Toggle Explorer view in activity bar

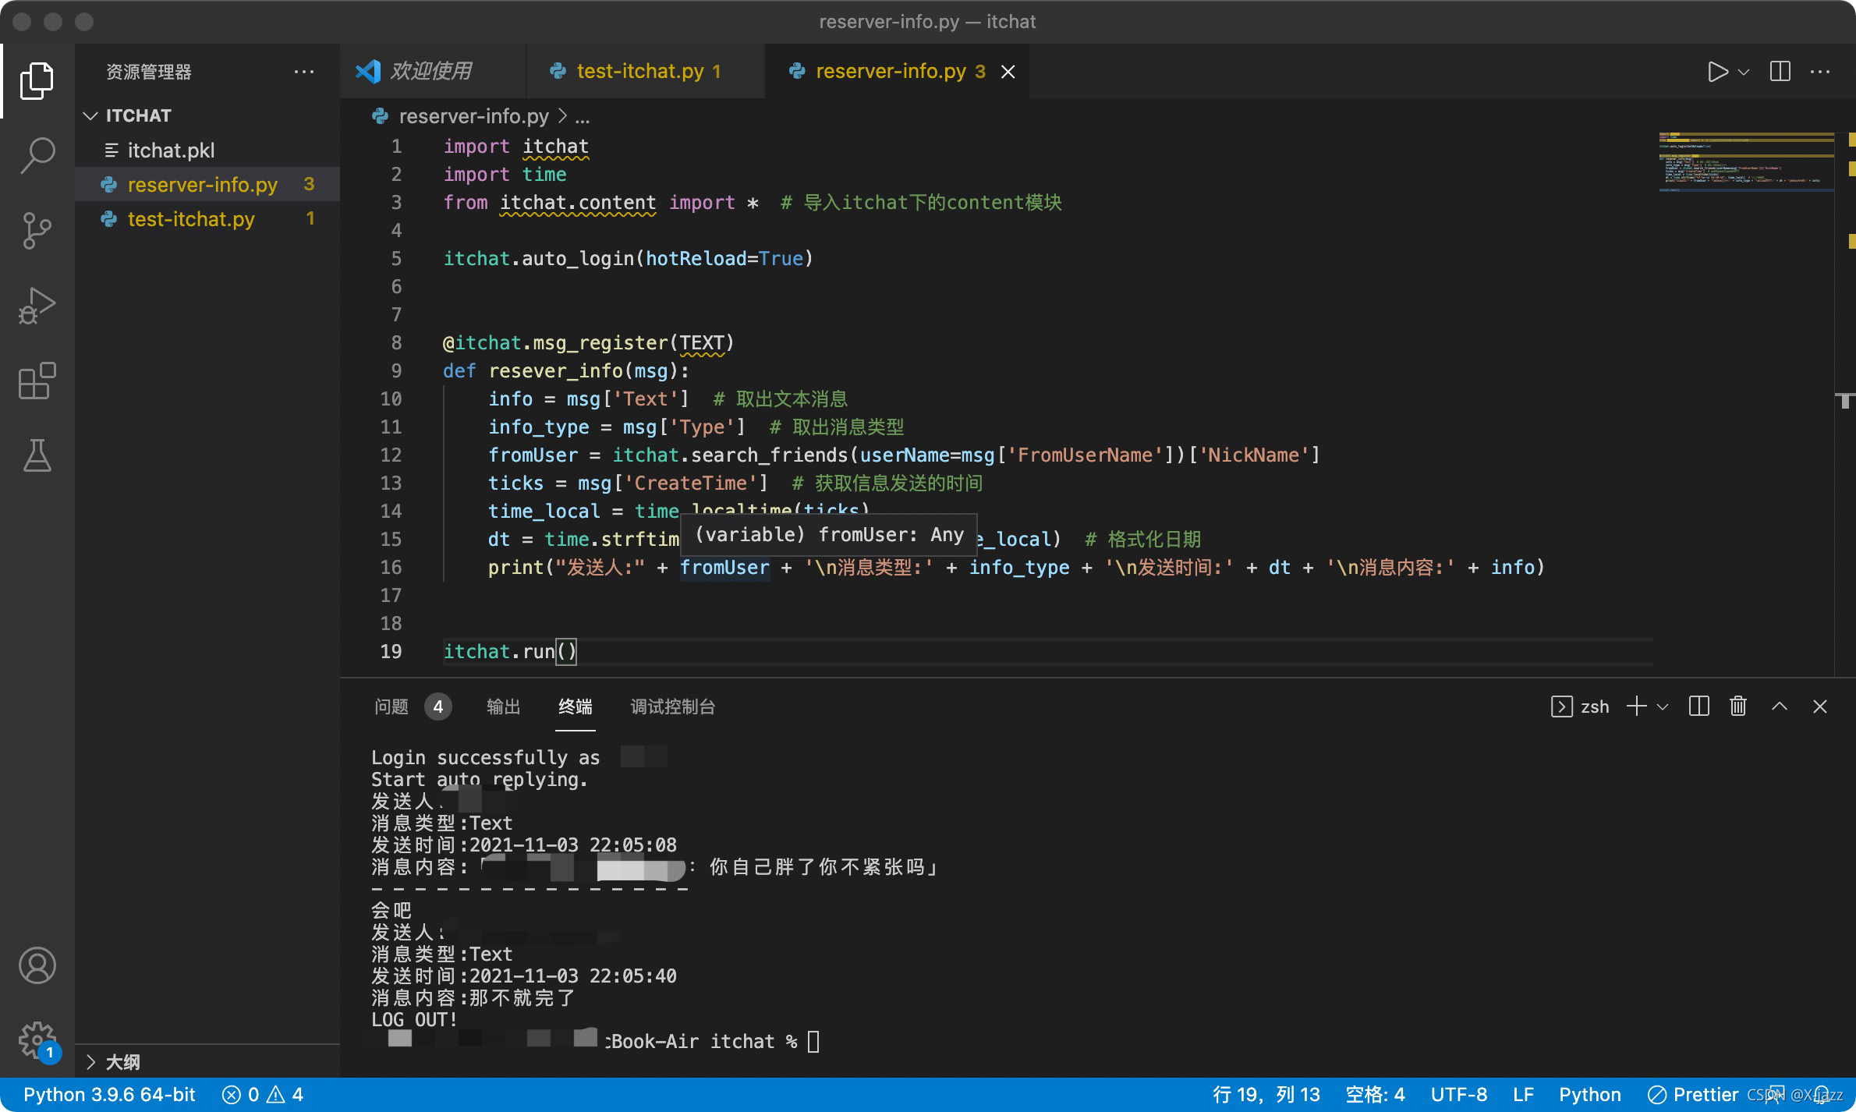pos(37,80)
